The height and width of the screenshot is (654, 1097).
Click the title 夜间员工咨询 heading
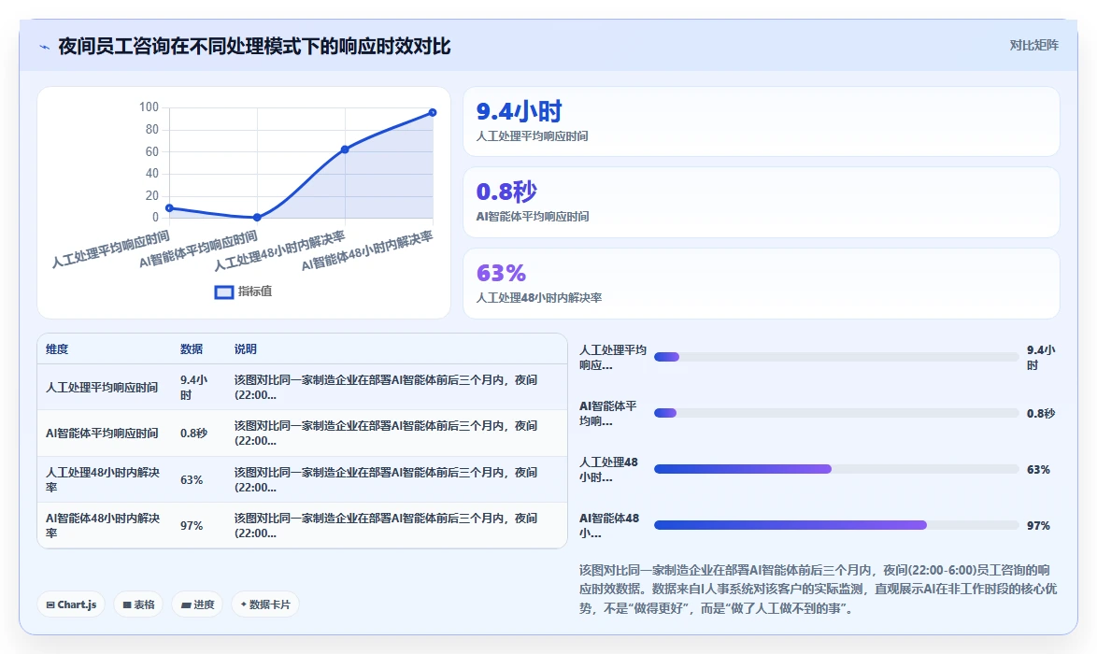tap(254, 47)
